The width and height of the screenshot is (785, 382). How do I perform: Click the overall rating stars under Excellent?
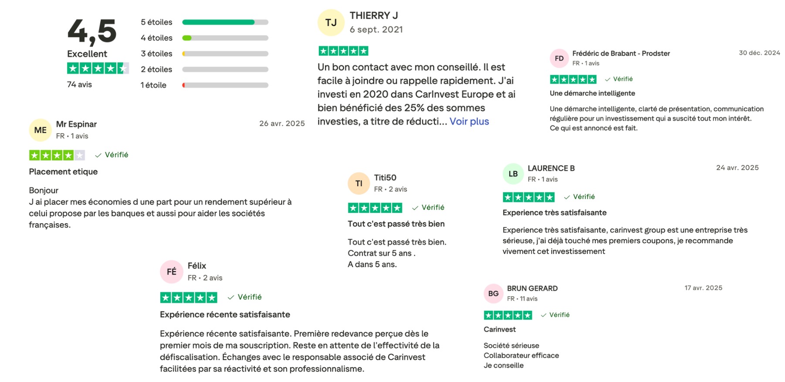pos(98,68)
